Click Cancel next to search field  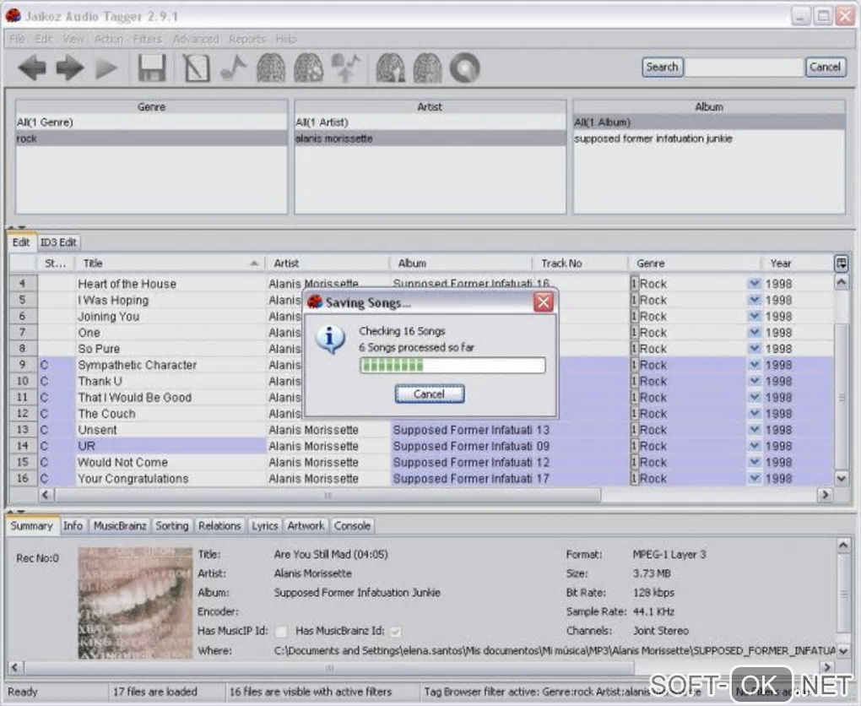click(x=825, y=67)
